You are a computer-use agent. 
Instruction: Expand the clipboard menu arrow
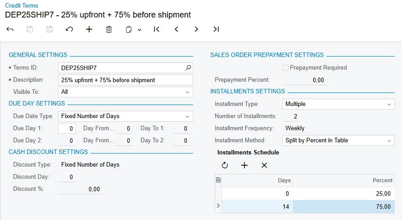[x=140, y=30]
